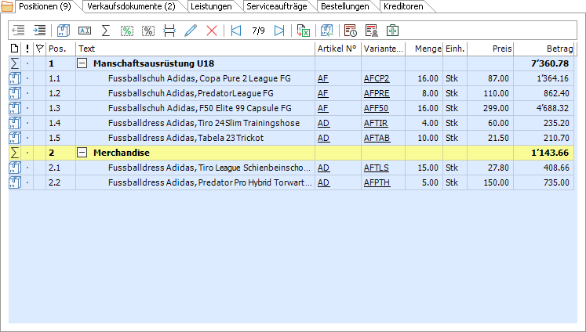The height and width of the screenshot is (332, 586).
Task: Click the import article box with green arrow icon
Action: [x=327, y=31]
